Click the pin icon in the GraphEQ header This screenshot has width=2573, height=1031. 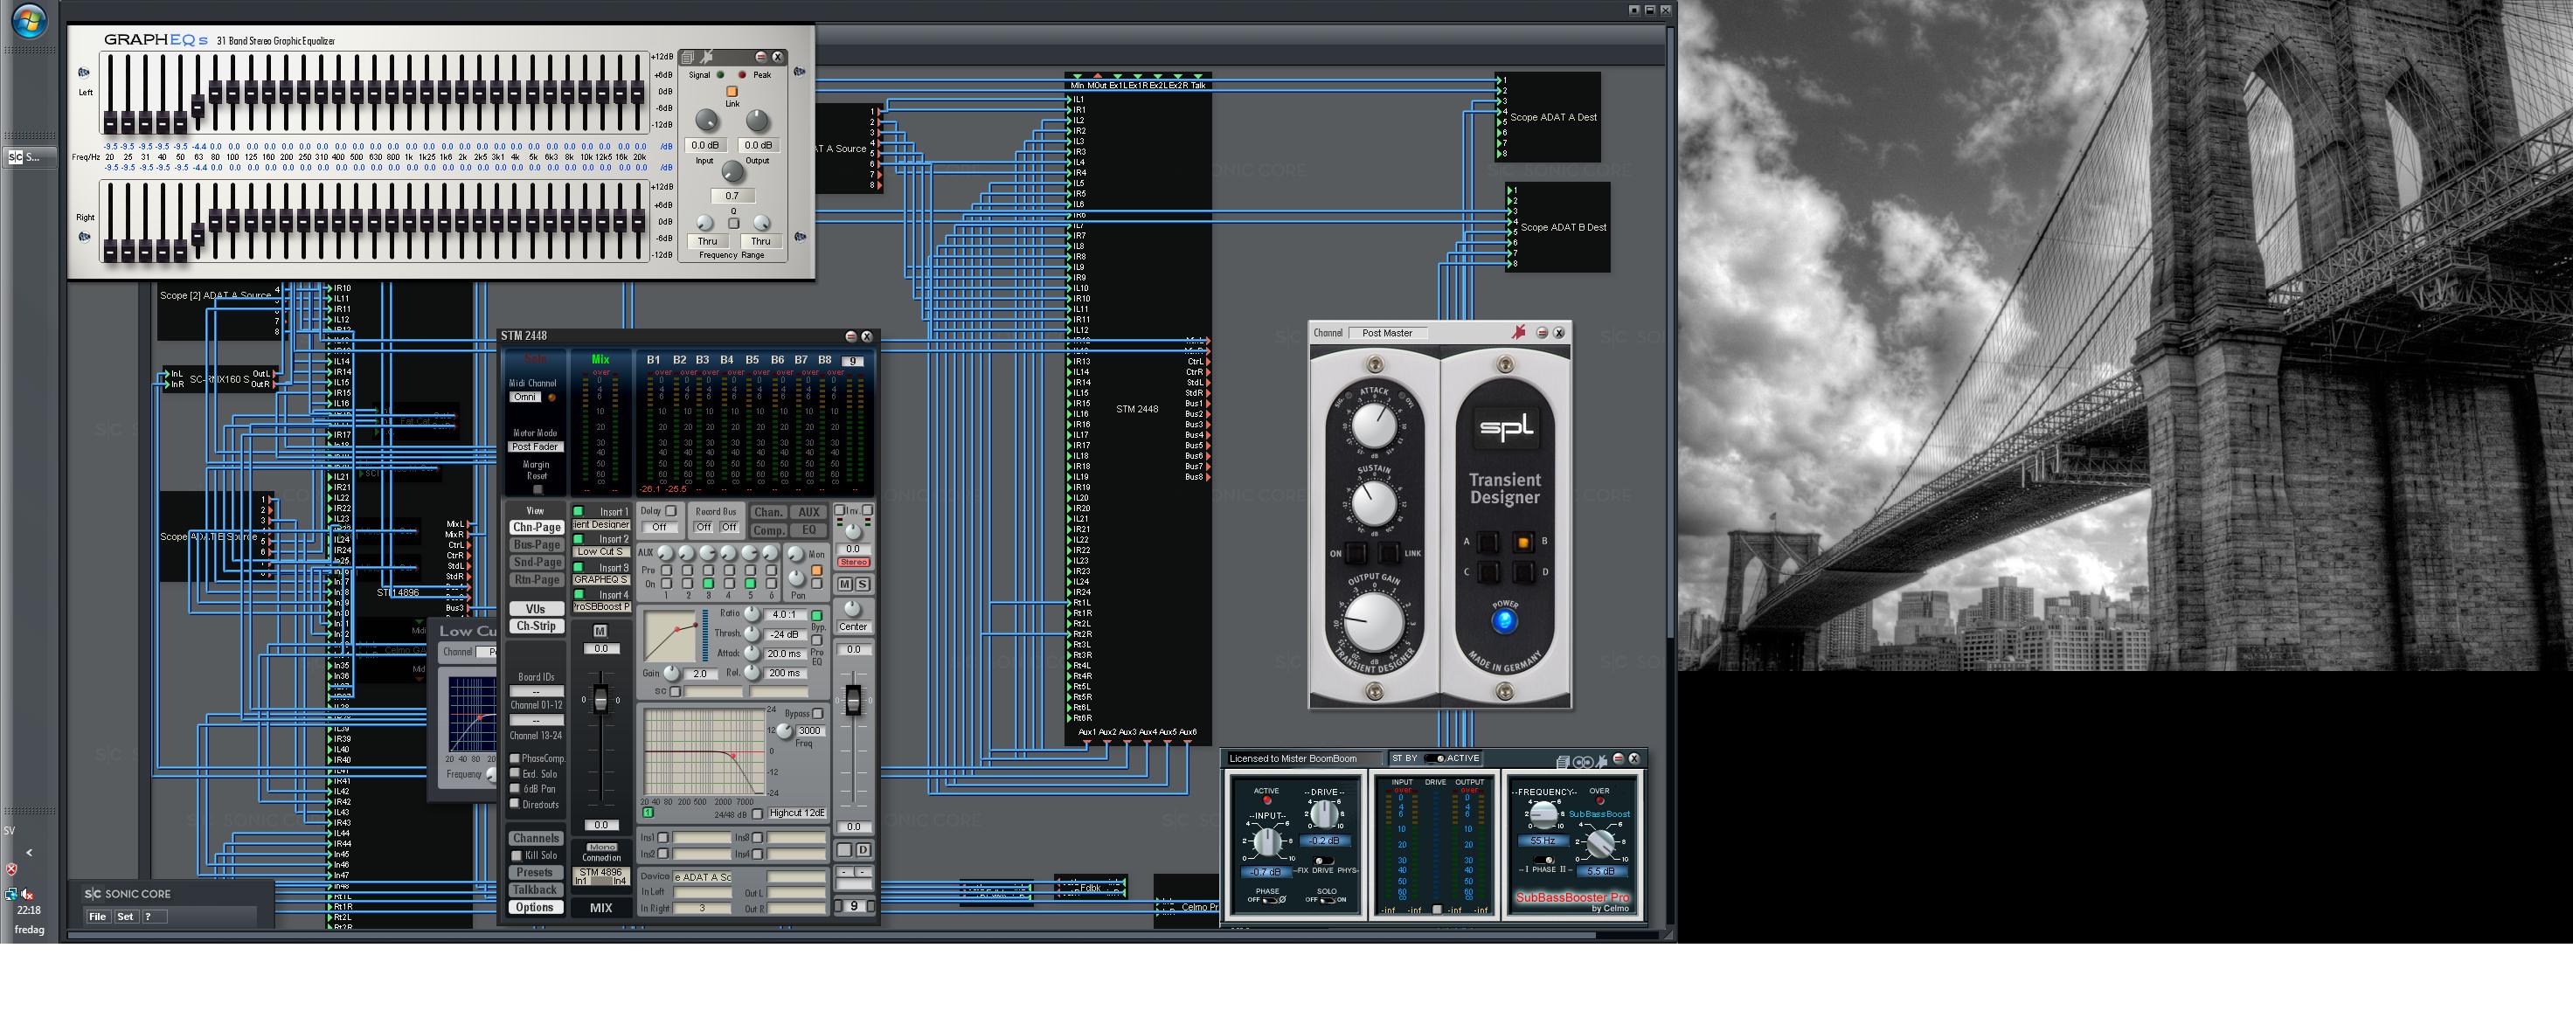[x=707, y=57]
